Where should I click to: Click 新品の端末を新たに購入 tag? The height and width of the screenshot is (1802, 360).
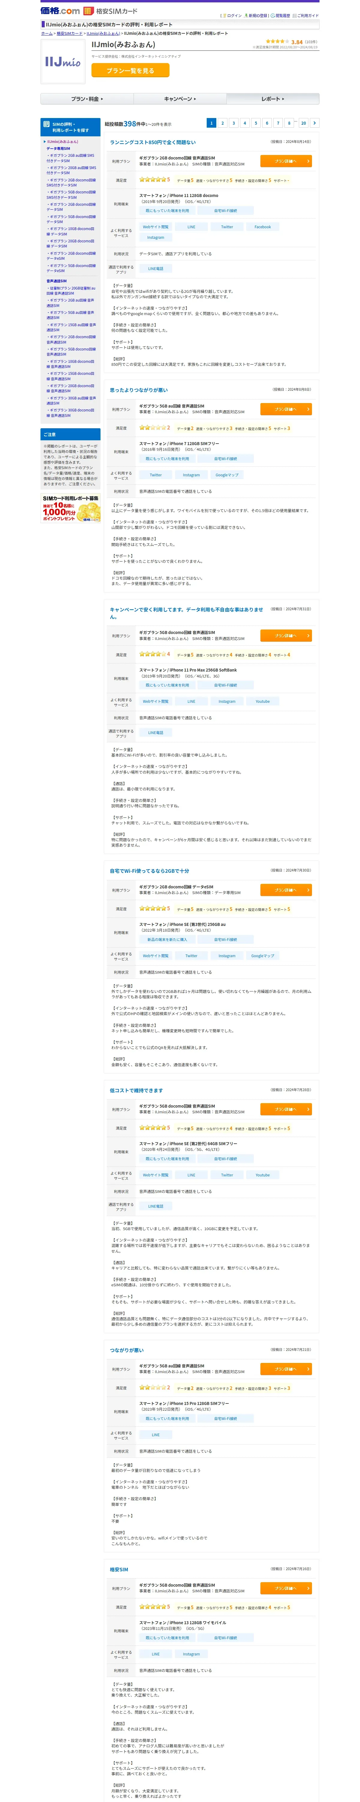[x=167, y=939]
